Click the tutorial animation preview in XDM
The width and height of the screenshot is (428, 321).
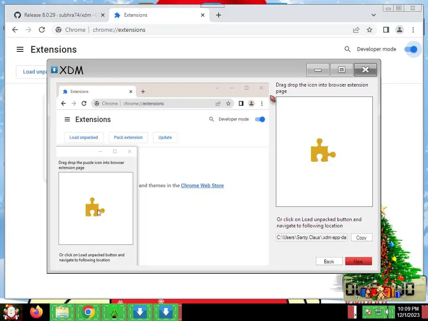tap(163, 174)
